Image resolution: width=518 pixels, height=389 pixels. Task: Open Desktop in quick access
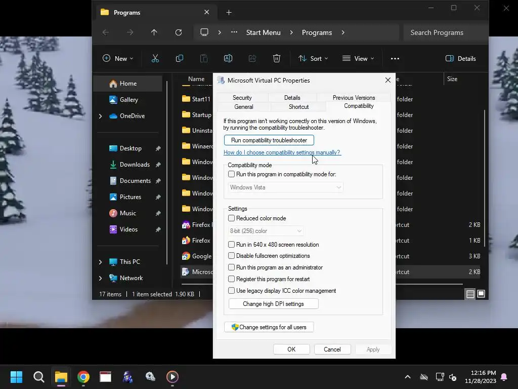coord(130,148)
